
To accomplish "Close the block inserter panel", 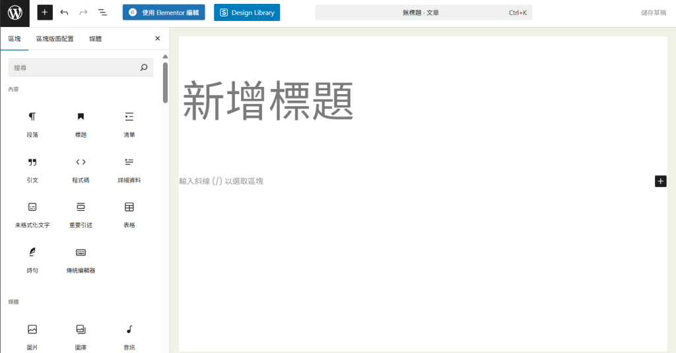I will pos(157,39).
